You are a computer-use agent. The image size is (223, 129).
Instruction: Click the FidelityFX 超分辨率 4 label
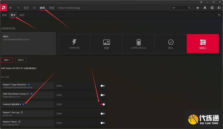(12, 104)
